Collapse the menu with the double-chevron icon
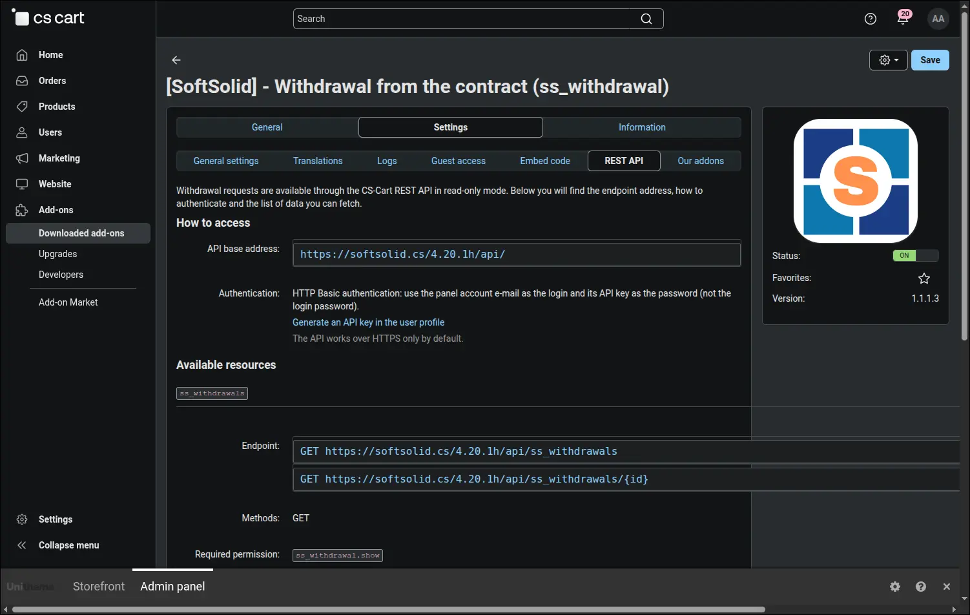This screenshot has width=970, height=615. [22, 545]
